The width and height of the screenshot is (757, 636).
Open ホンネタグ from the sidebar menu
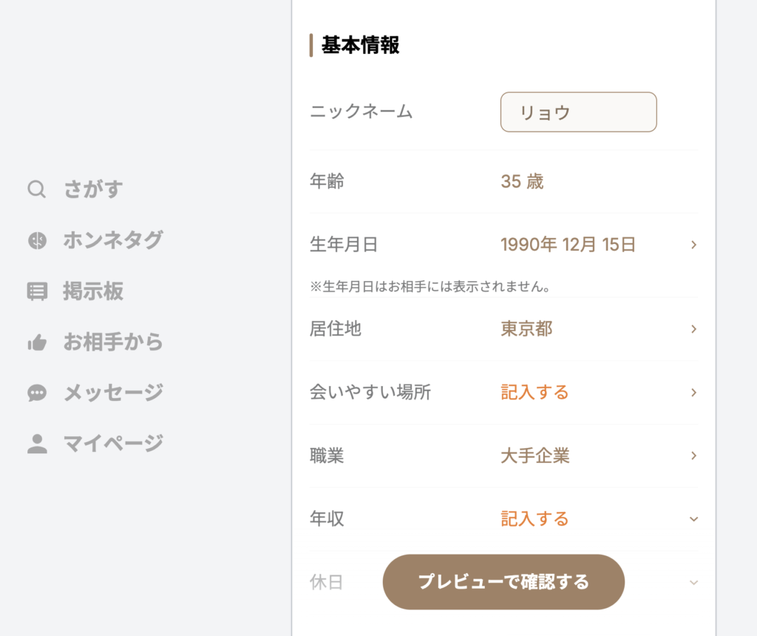(x=113, y=240)
